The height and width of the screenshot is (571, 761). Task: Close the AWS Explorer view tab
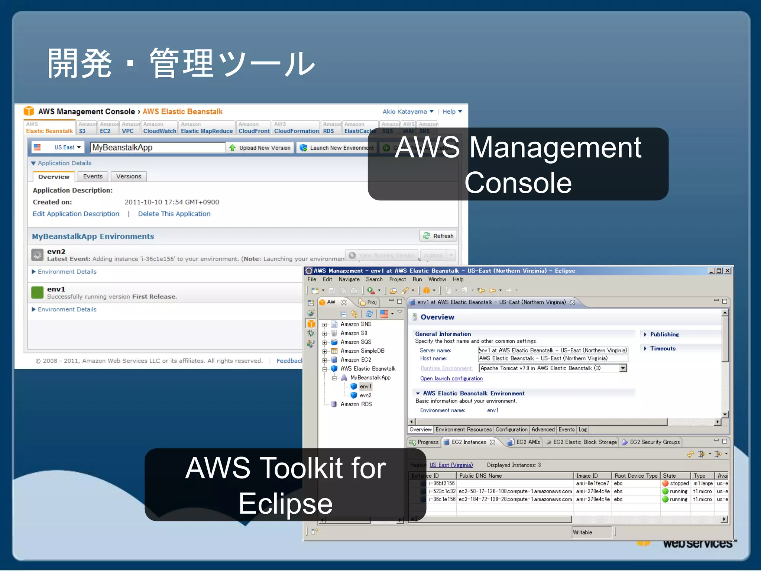(x=344, y=302)
